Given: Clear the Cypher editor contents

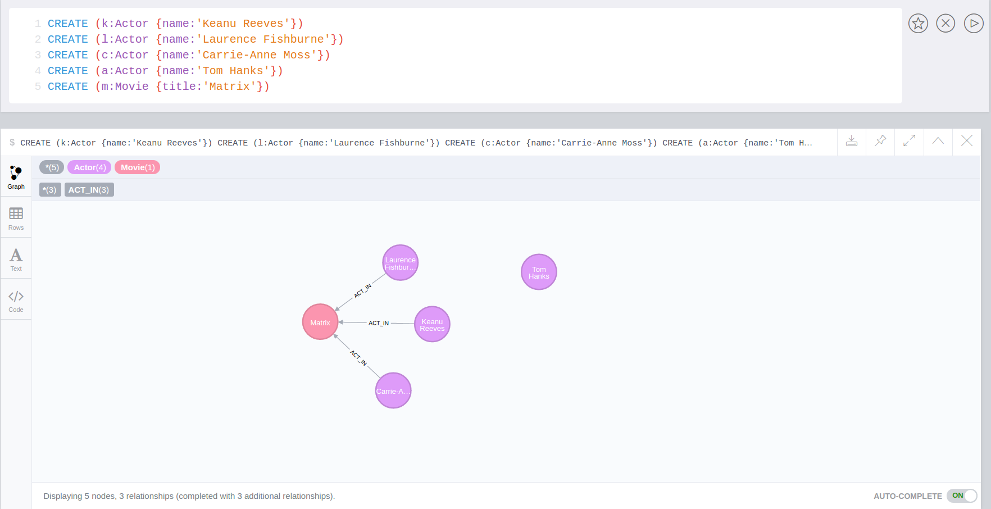Looking at the screenshot, I should pyautogui.click(x=945, y=23).
